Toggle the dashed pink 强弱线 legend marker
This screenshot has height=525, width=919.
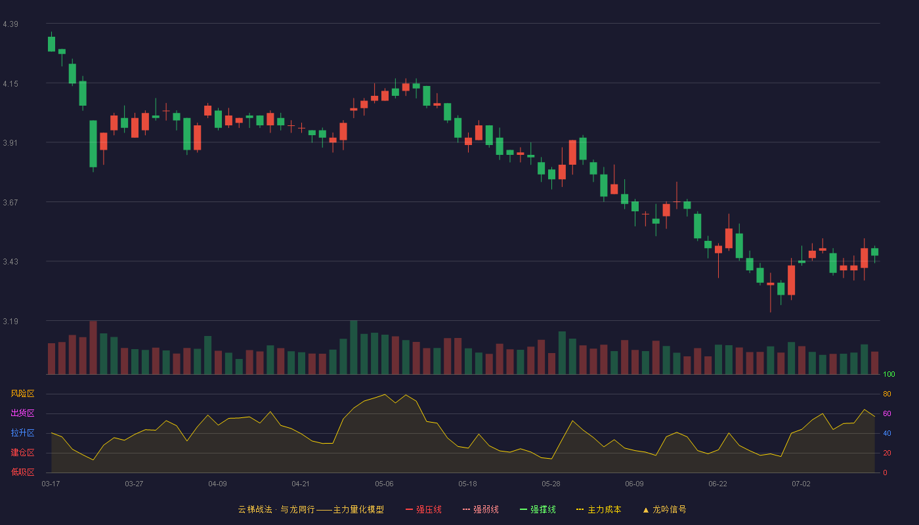tap(466, 509)
